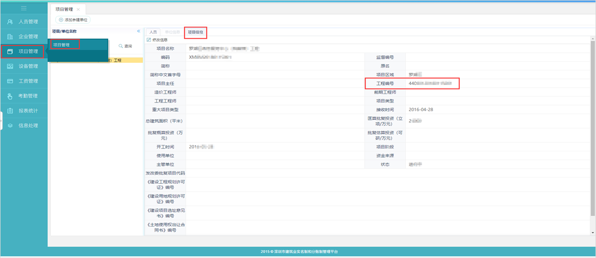Close the 项目管理 tab
The height and width of the screenshot is (258, 596).
point(79,10)
